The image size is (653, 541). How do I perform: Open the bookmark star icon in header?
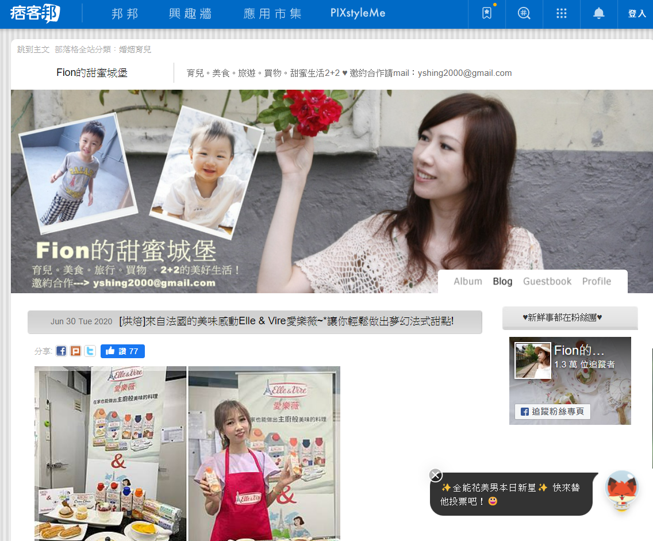pyautogui.click(x=487, y=14)
